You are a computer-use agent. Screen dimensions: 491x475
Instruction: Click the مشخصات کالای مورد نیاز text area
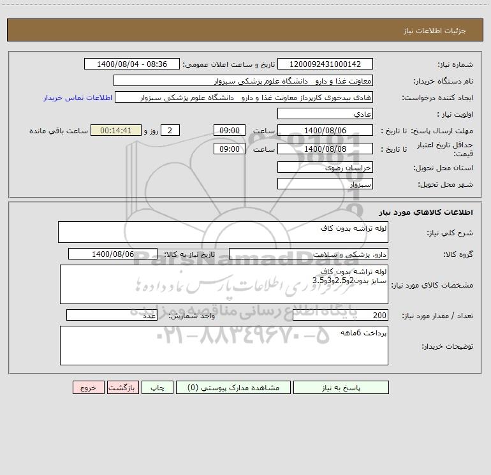click(x=224, y=284)
